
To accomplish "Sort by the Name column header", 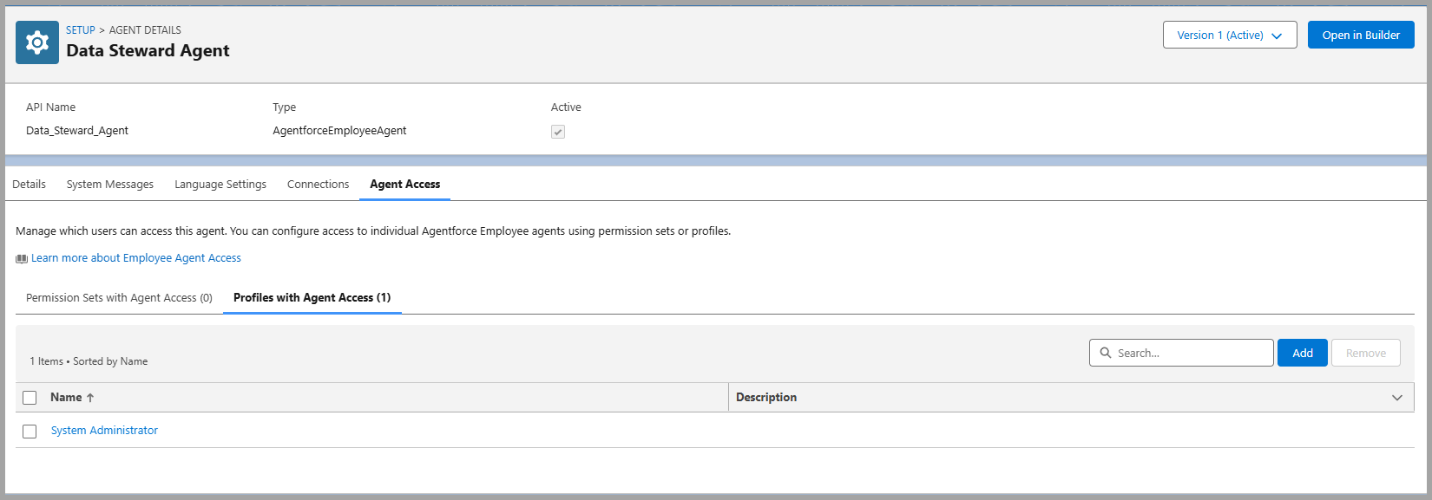I will (x=66, y=397).
